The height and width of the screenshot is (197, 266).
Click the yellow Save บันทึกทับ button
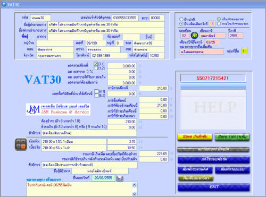pos(195,137)
